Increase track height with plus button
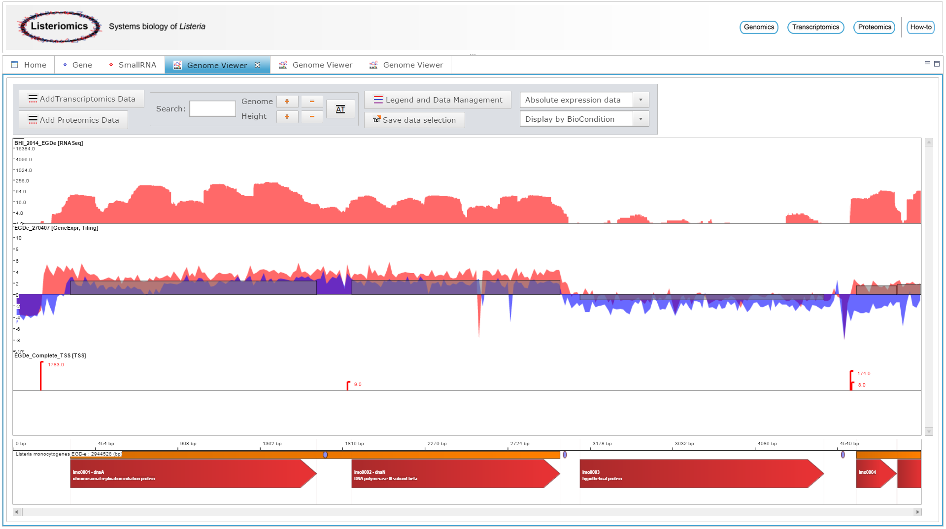The height and width of the screenshot is (529, 946). pyautogui.click(x=287, y=117)
